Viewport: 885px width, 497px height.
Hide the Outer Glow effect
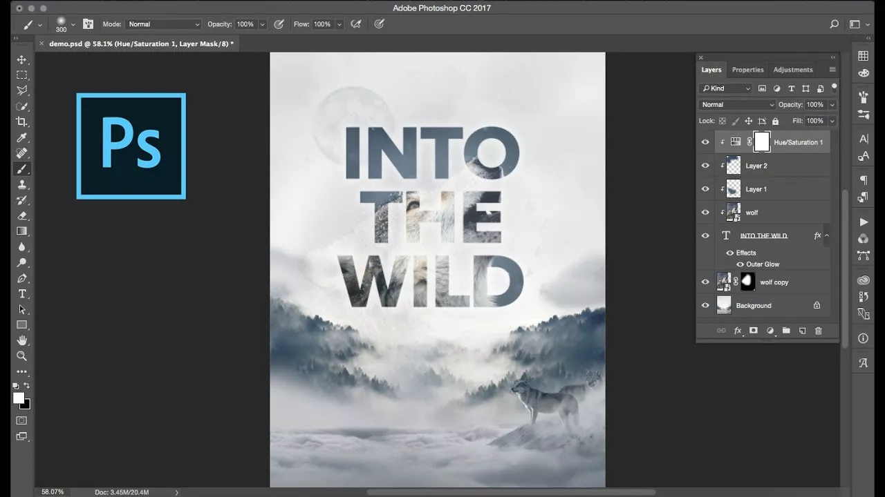click(740, 264)
